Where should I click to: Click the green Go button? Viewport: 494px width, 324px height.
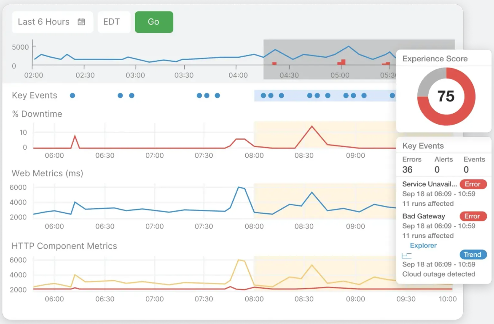(x=154, y=22)
